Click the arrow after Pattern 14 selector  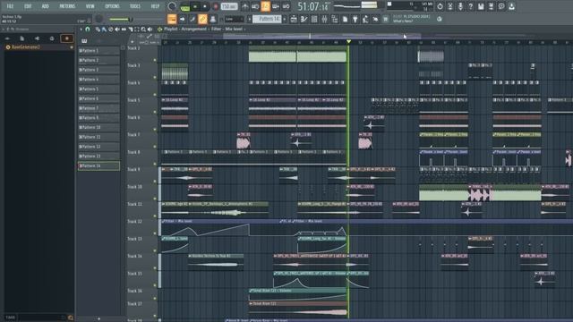click(285, 19)
